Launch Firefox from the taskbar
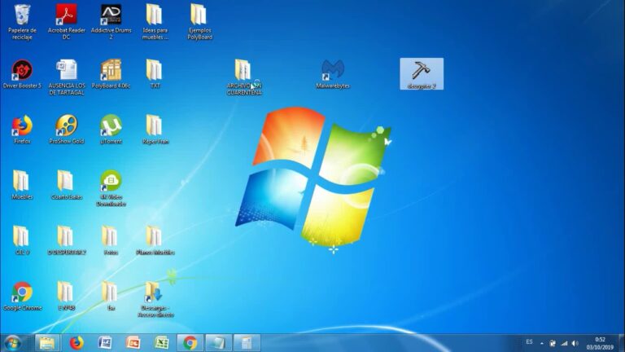The width and height of the screenshot is (625, 352). [x=76, y=343]
